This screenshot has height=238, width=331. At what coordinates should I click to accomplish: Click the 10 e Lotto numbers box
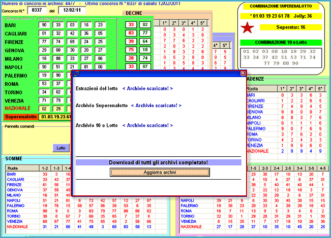click(x=281, y=58)
